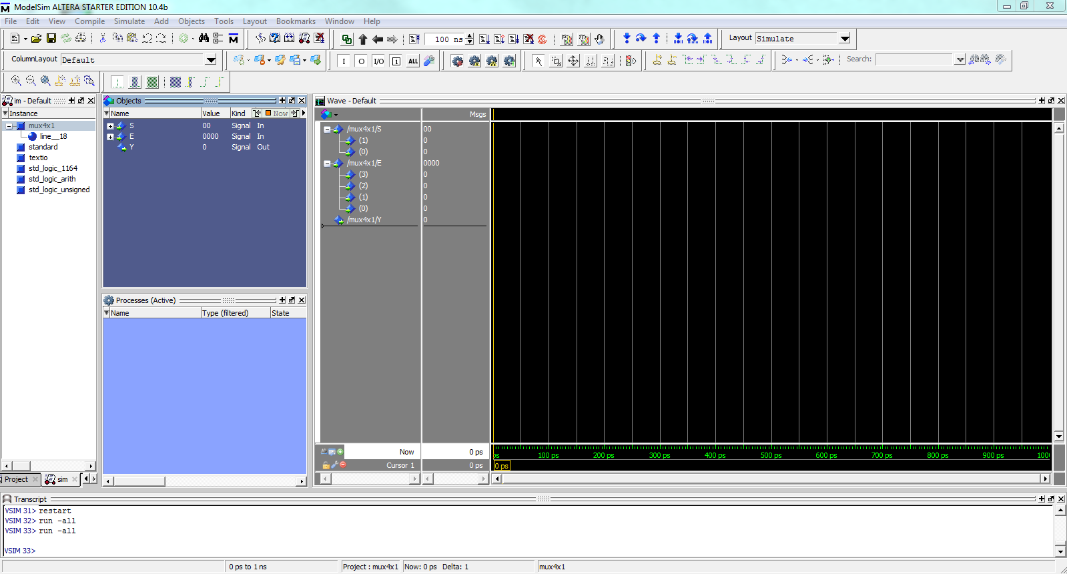The image size is (1067, 574).
Task: Click the Zoom In magnifier icon
Action: click(x=16, y=81)
